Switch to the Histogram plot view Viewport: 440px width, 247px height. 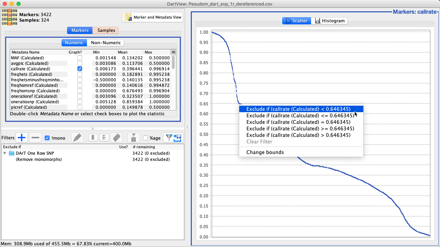(329, 21)
